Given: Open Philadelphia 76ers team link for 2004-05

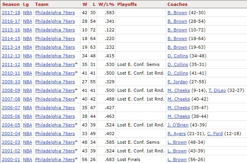Looking at the screenshot, I should [x=55, y=125].
